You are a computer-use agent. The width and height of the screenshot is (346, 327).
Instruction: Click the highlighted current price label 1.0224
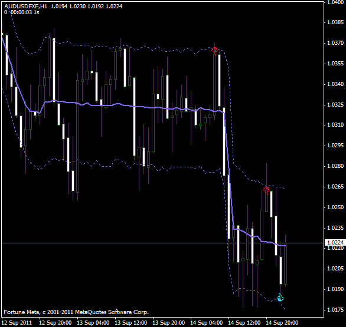(335, 242)
